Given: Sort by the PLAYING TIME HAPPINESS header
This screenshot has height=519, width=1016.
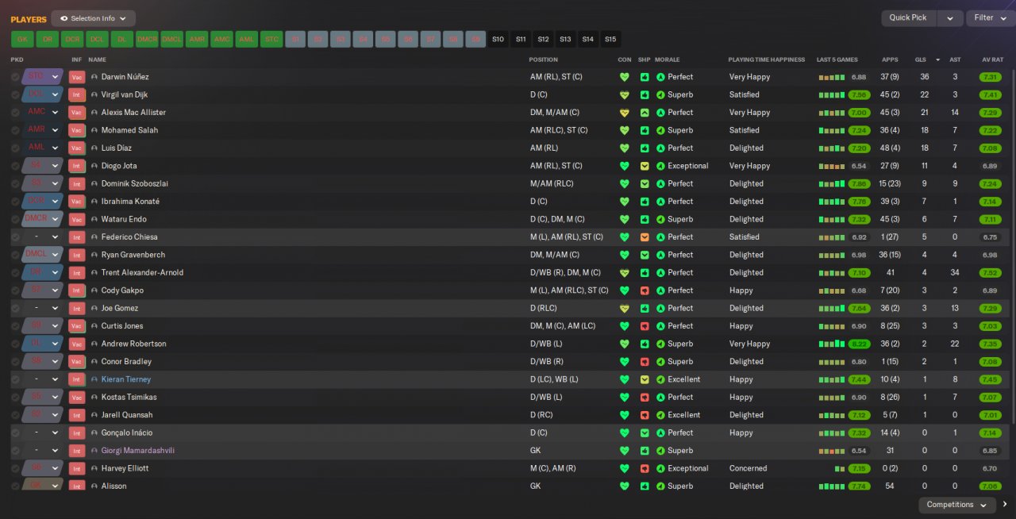Looking at the screenshot, I should pyautogui.click(x=767, y=60).
